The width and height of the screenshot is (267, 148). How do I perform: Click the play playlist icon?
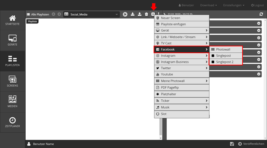(125, 14)
